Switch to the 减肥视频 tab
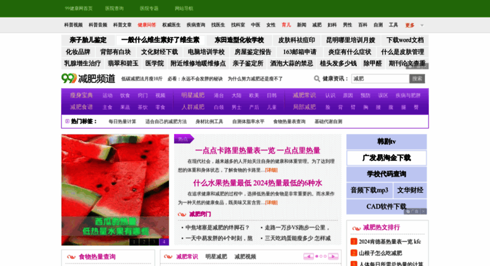This screenshot has width=490, height=266. 245,257
